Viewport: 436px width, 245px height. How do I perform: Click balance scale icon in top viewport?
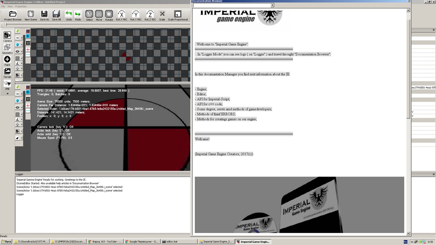(x=17, y=68)
